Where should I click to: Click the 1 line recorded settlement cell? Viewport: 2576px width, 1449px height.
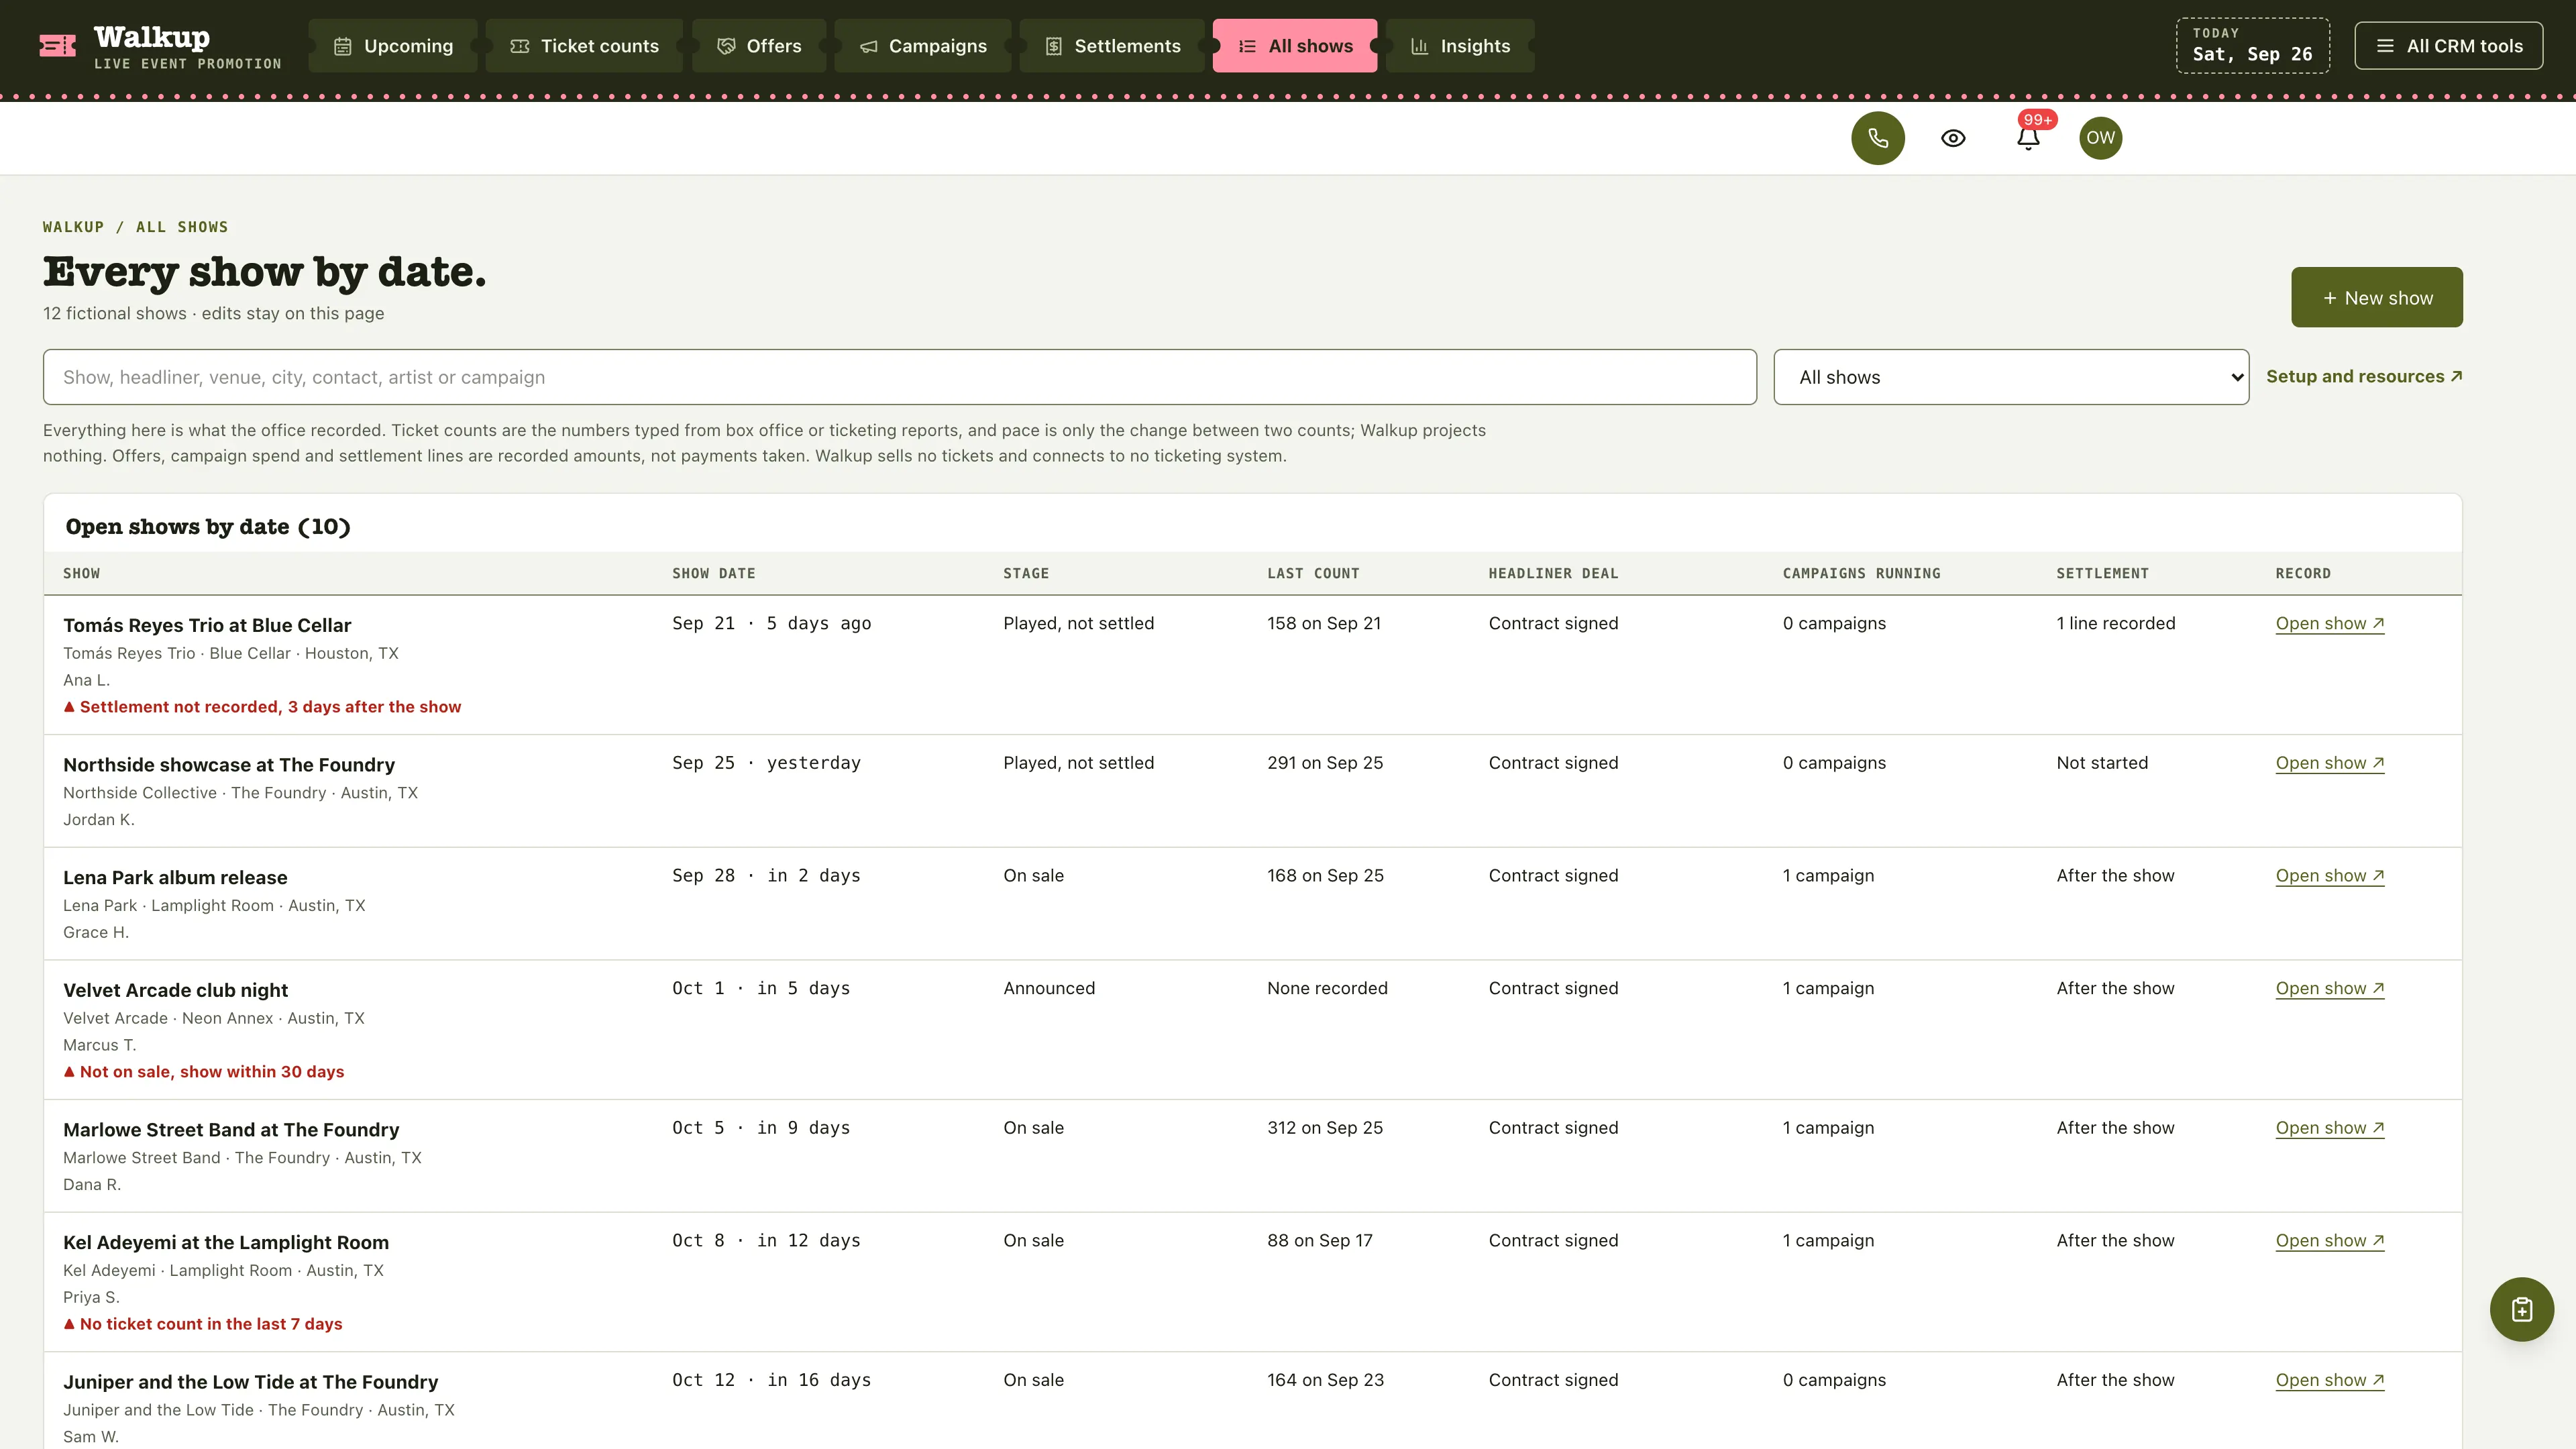click(2115, 623)
